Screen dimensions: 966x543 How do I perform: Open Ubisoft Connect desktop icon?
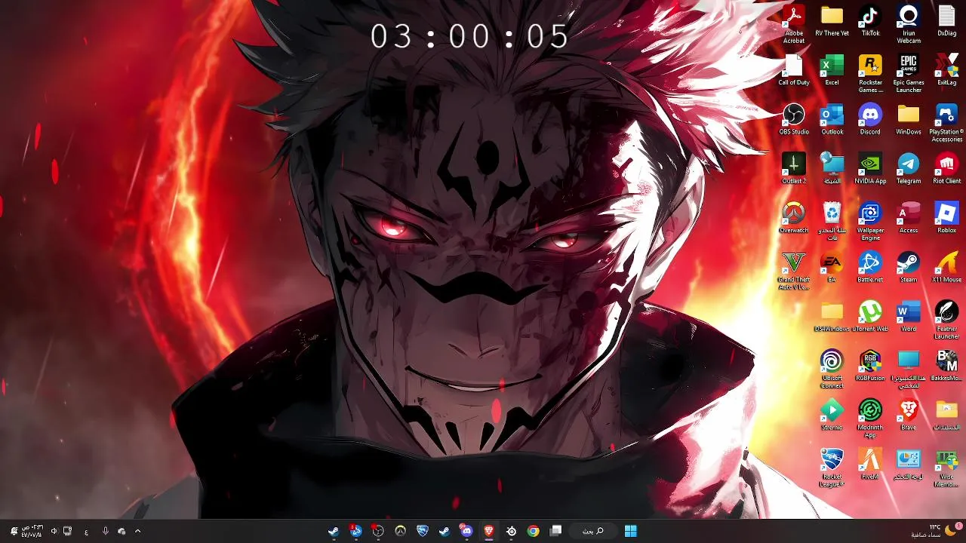[x=832, y=370]
